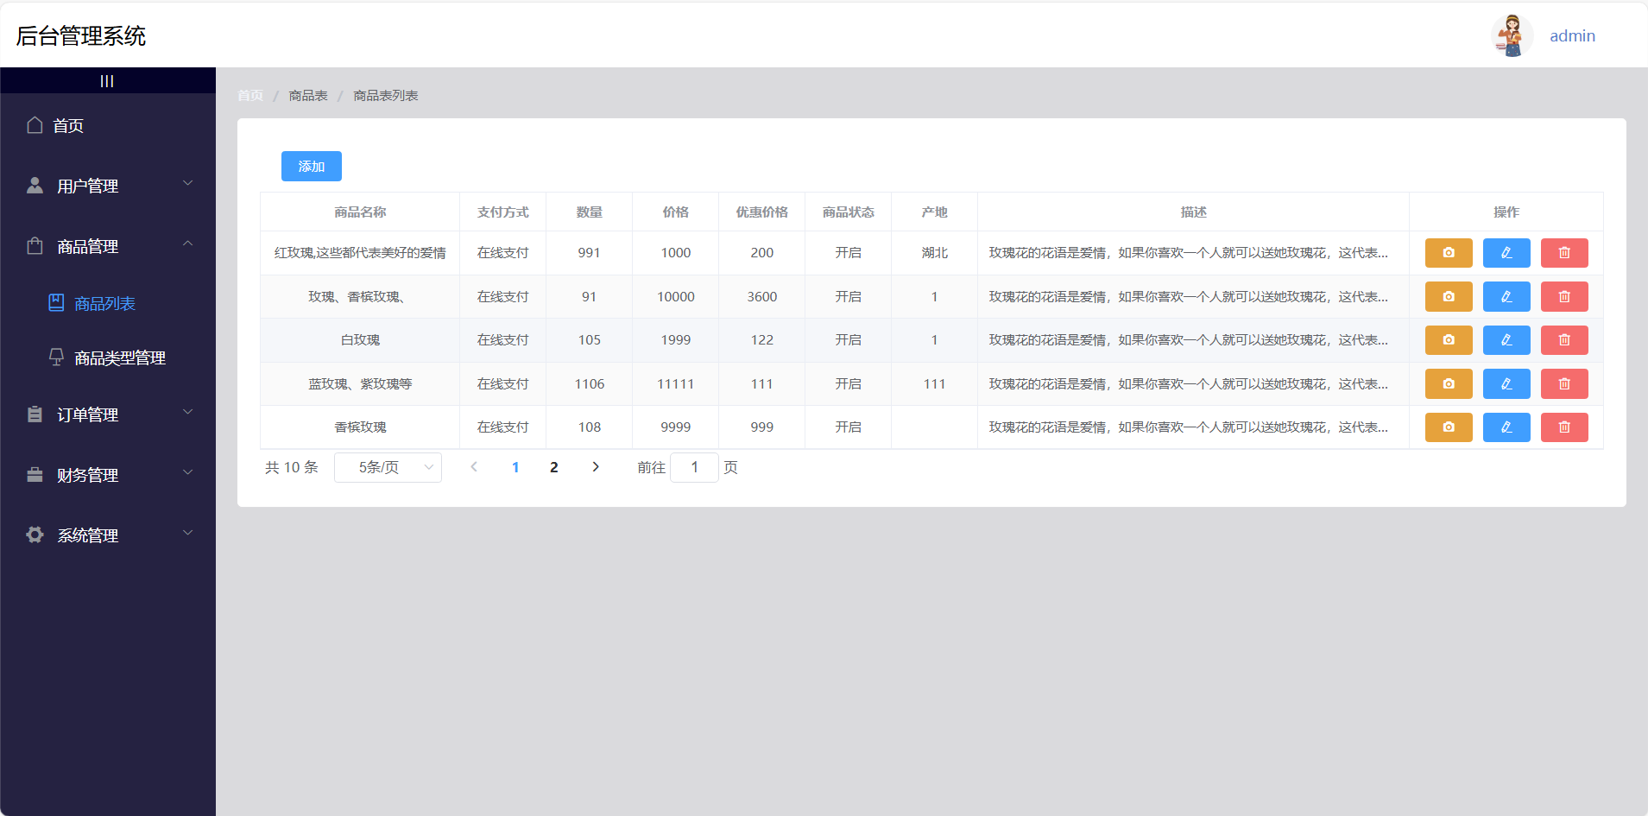Click the 商品表 breadcrumb

click(x=308, y=96)
